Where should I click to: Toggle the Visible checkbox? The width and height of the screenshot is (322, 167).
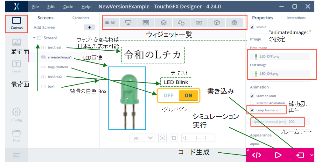coord(252,27)
